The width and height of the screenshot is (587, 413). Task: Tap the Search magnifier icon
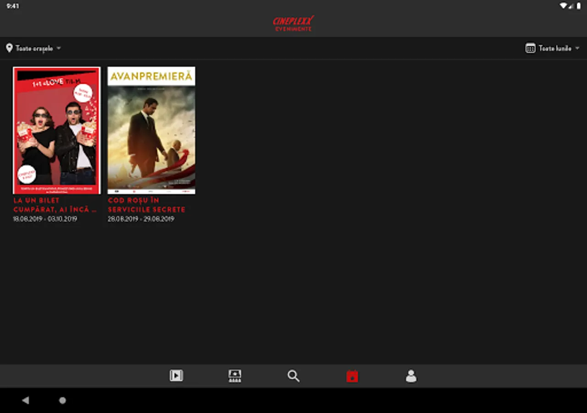[x=293, y=376]
